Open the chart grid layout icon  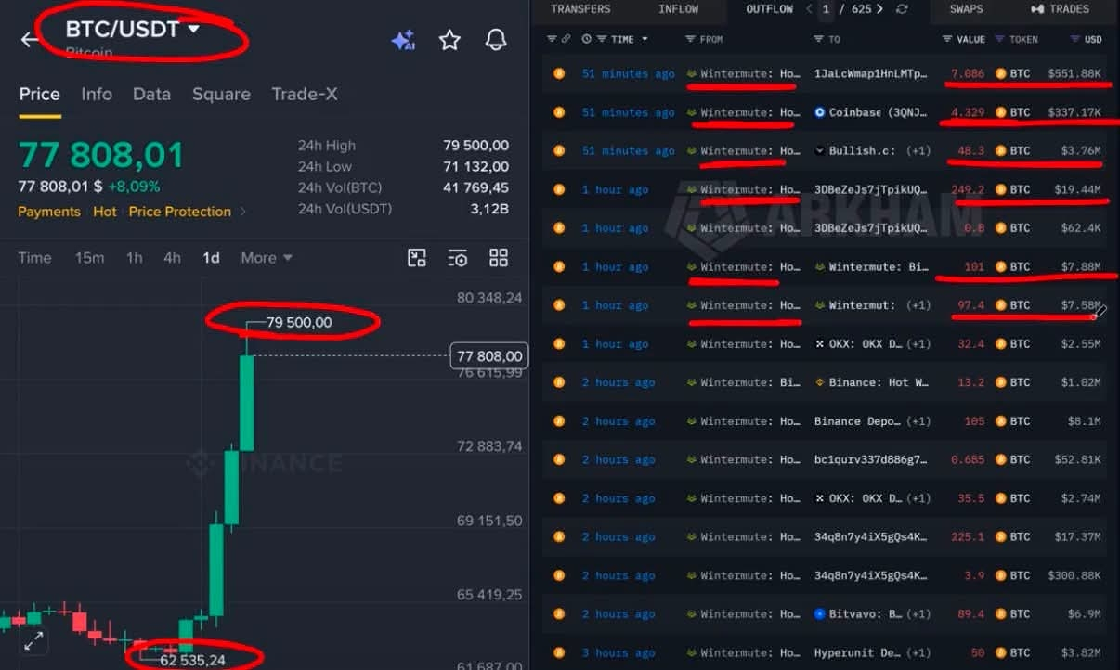[x=499, y=258]
